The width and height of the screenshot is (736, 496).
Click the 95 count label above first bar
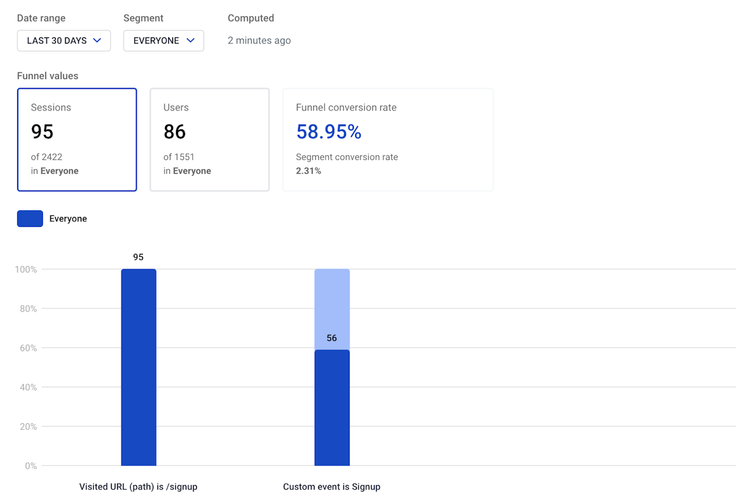click(139, 257)
